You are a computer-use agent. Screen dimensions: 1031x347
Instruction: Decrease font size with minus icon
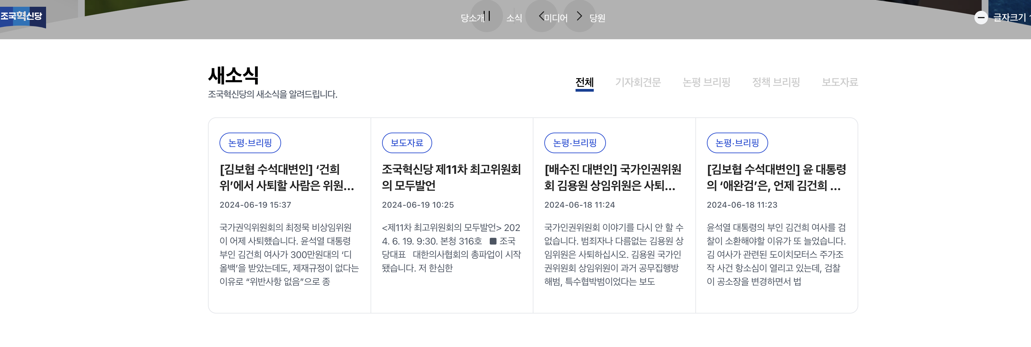[981, 18]
